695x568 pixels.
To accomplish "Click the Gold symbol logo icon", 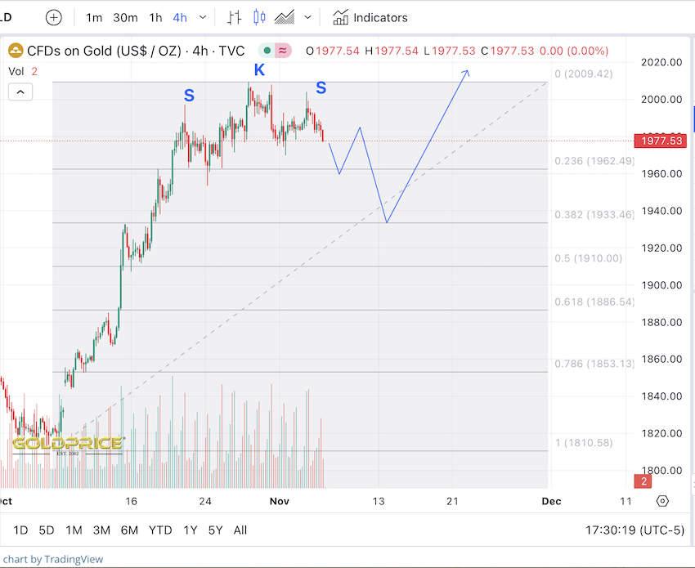I will (x=16, y=51).
